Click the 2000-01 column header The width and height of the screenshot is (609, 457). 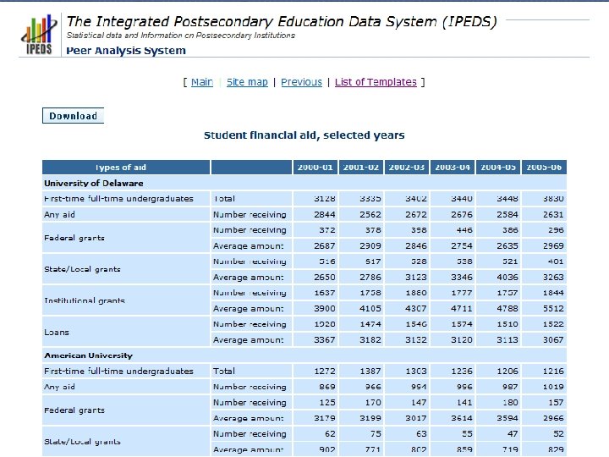(x=315, y=168)
